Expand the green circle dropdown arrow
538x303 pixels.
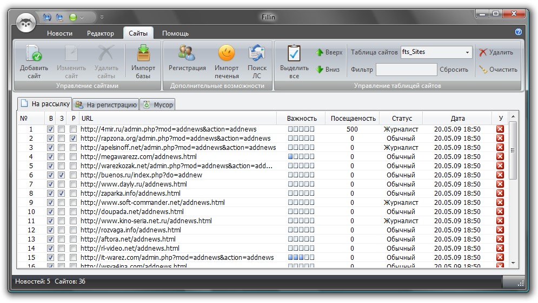(82, 17)
